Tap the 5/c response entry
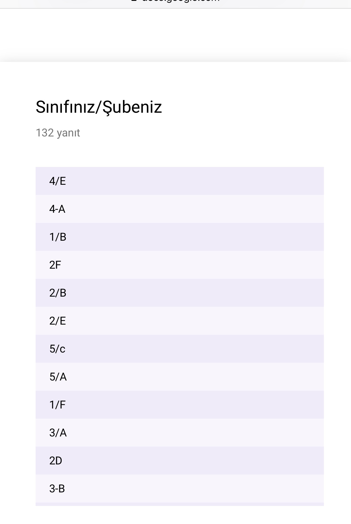Image resolution: width=351 pixels, height=524 pixels. click(x=179, y=349)
